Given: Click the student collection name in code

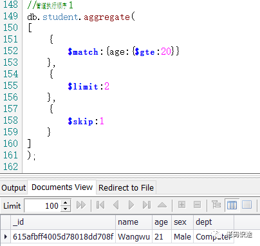Looking at the screenshot, I should [x=60, y=17].
